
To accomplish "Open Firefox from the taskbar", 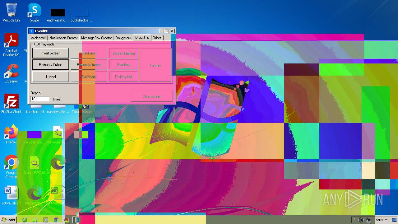I will click(67, 220).
